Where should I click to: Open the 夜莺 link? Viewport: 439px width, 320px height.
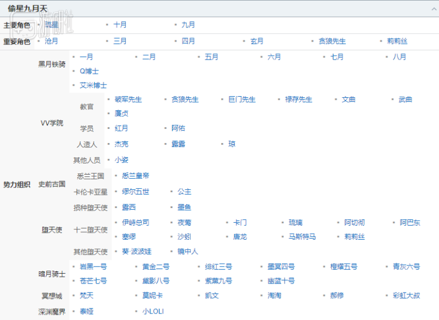[x=184, y=223]
